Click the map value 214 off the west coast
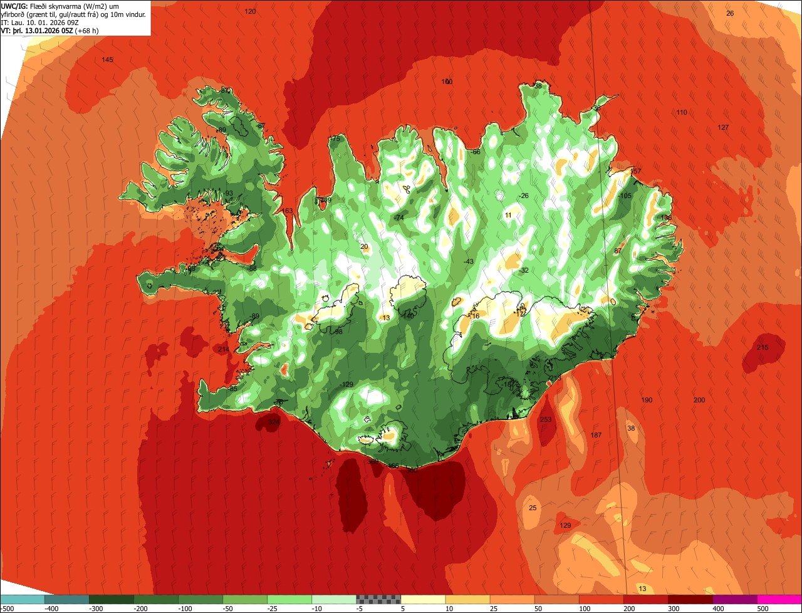Viewport: 802px width, 613px height. (224, 348)
